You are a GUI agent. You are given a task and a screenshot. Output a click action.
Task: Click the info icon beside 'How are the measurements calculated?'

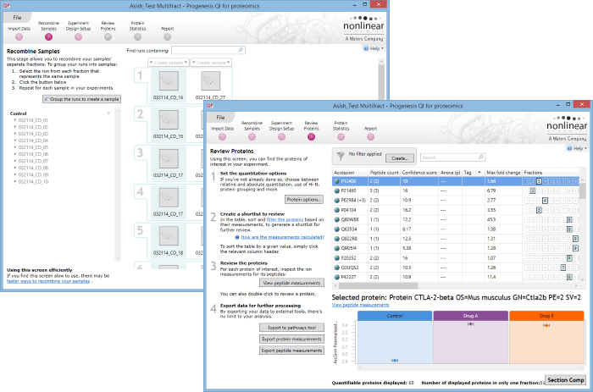click(x=237, y=237)
